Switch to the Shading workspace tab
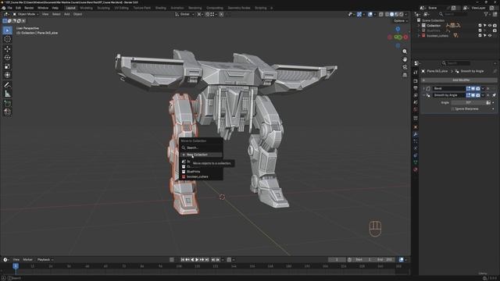This screenshot has height=281, width=500. (161, 8)
